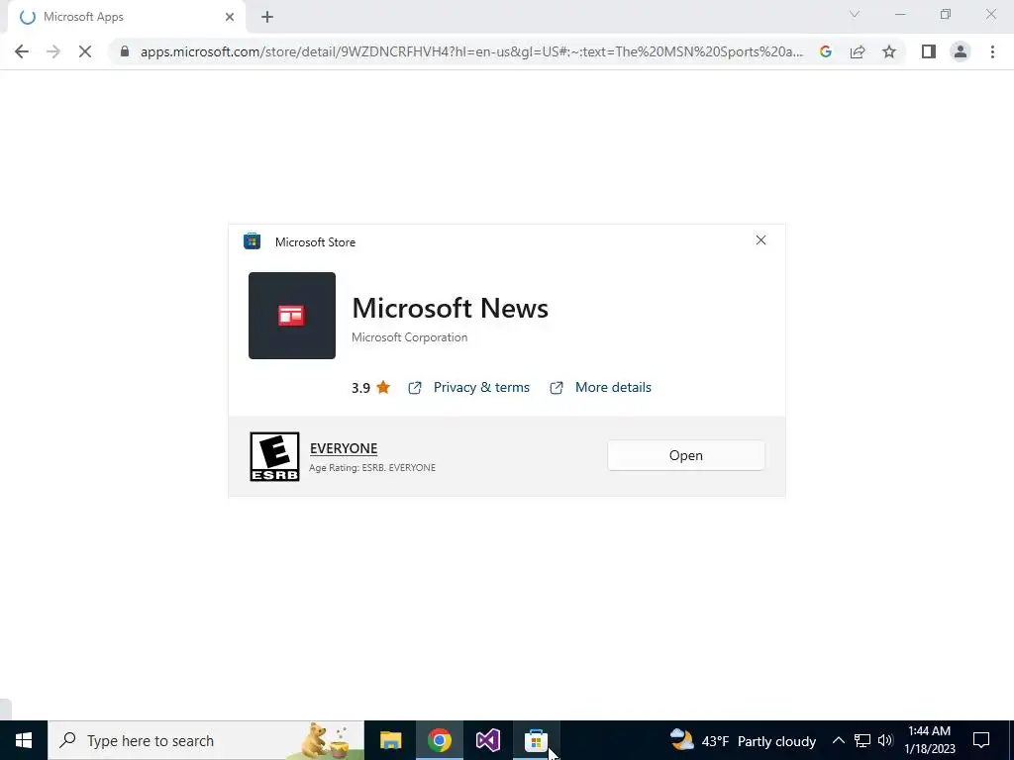
Task: Click the URL address field
Action: [x=471, y=51]
